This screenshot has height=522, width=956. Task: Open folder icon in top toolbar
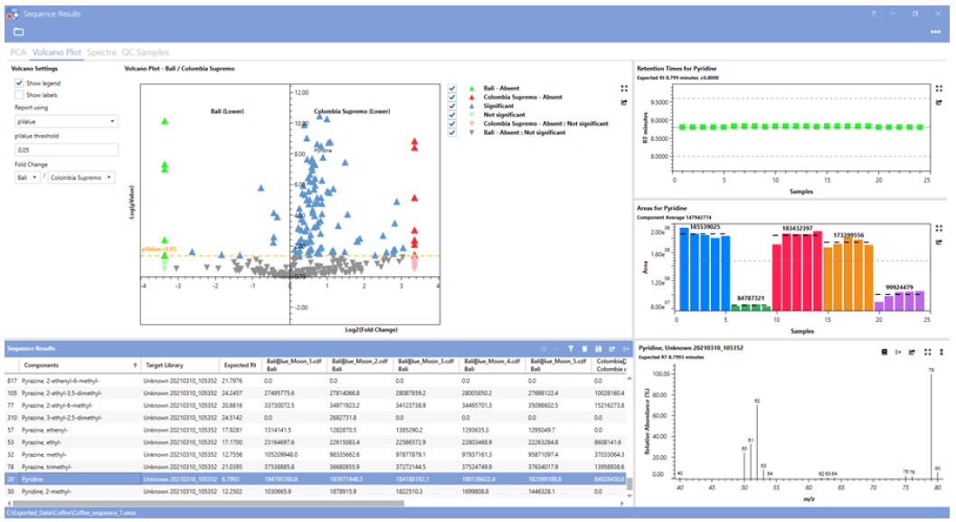(x=18, y=32)
